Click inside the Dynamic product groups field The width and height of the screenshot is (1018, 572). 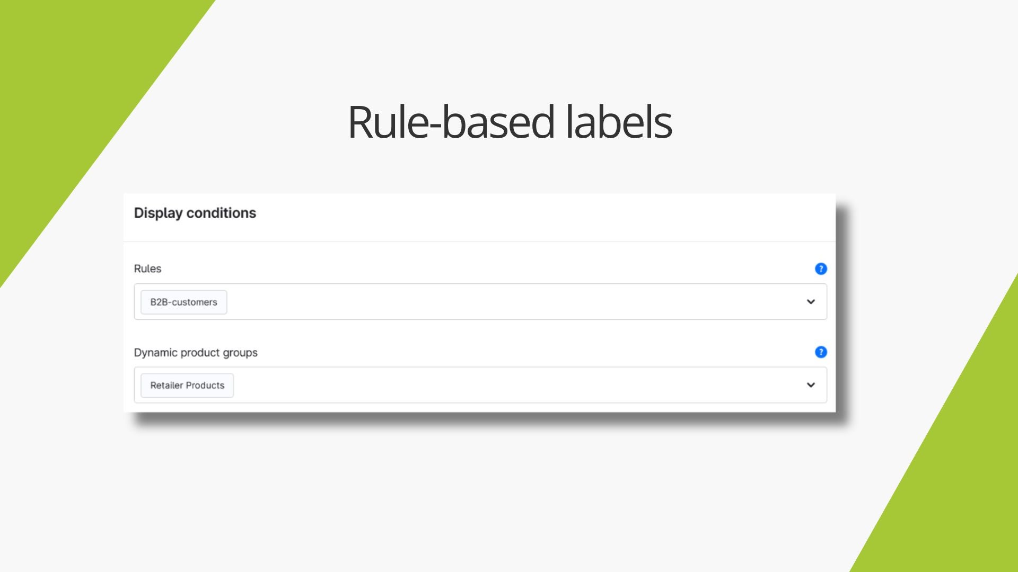pos(480,385)
